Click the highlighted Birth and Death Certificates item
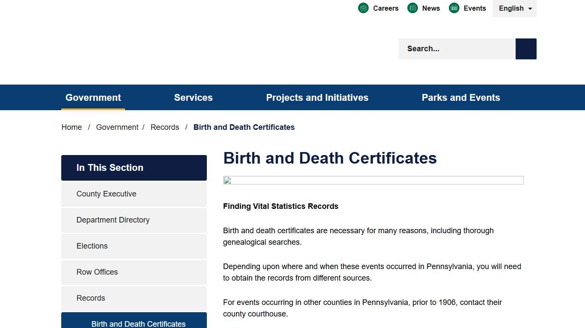Image resolution: width=585 pixels, height=328 pixels. pos(138,323)
